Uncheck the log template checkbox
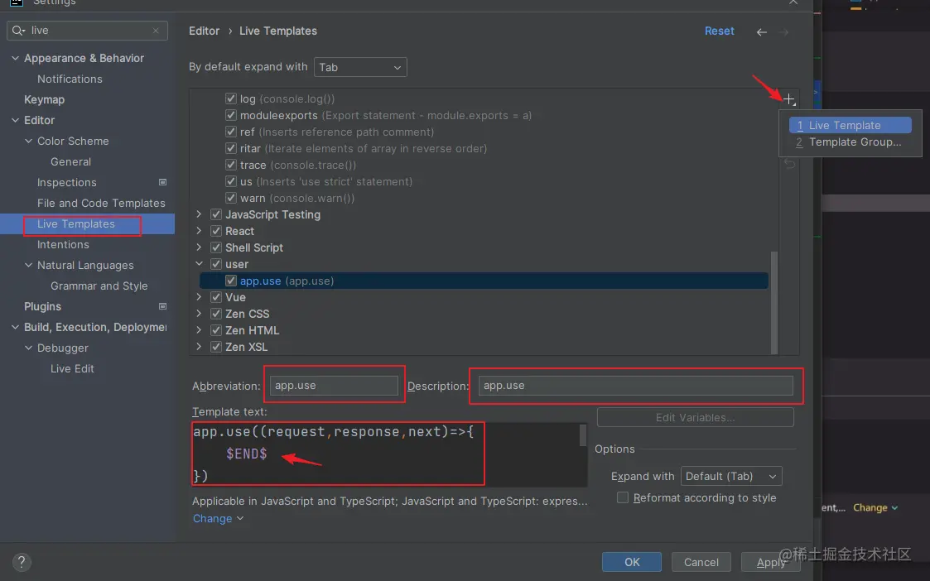This screenshot has width=930, height=581. (x=231, y=98)
